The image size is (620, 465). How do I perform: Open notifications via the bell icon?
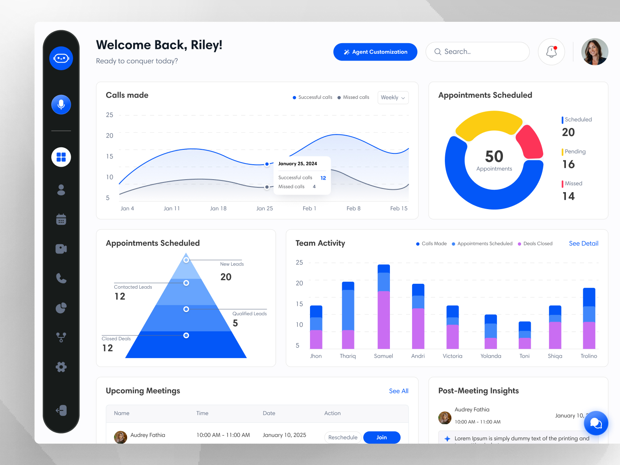click(x=551, y=52)
